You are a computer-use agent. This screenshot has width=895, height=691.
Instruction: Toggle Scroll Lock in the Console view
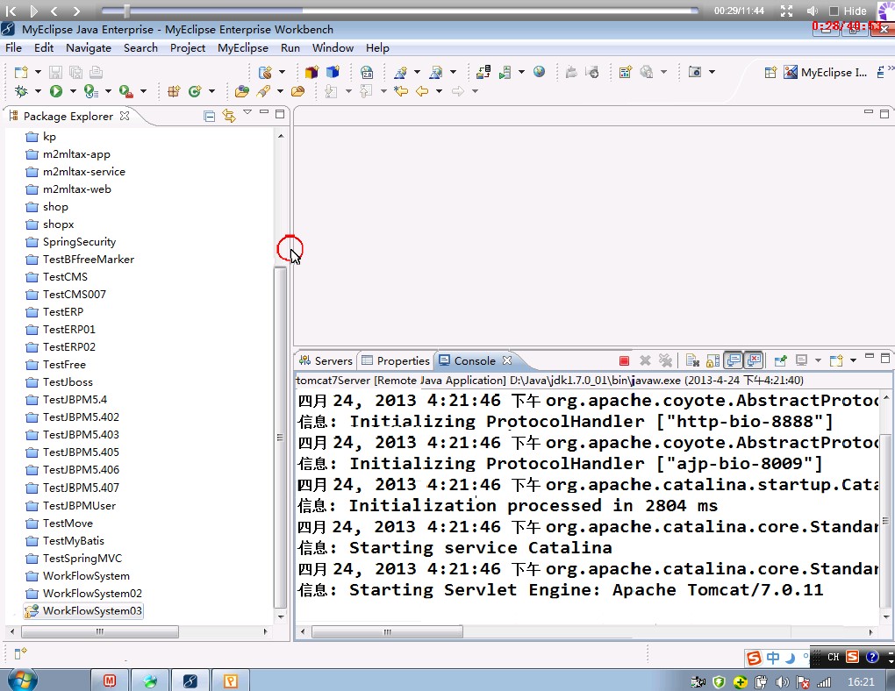pyautogui.click(x=712, y=360)
